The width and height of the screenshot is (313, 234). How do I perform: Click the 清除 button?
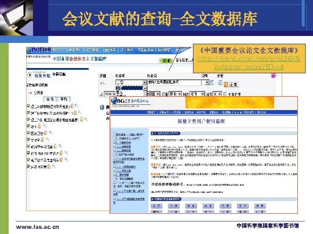coord(64,99)
